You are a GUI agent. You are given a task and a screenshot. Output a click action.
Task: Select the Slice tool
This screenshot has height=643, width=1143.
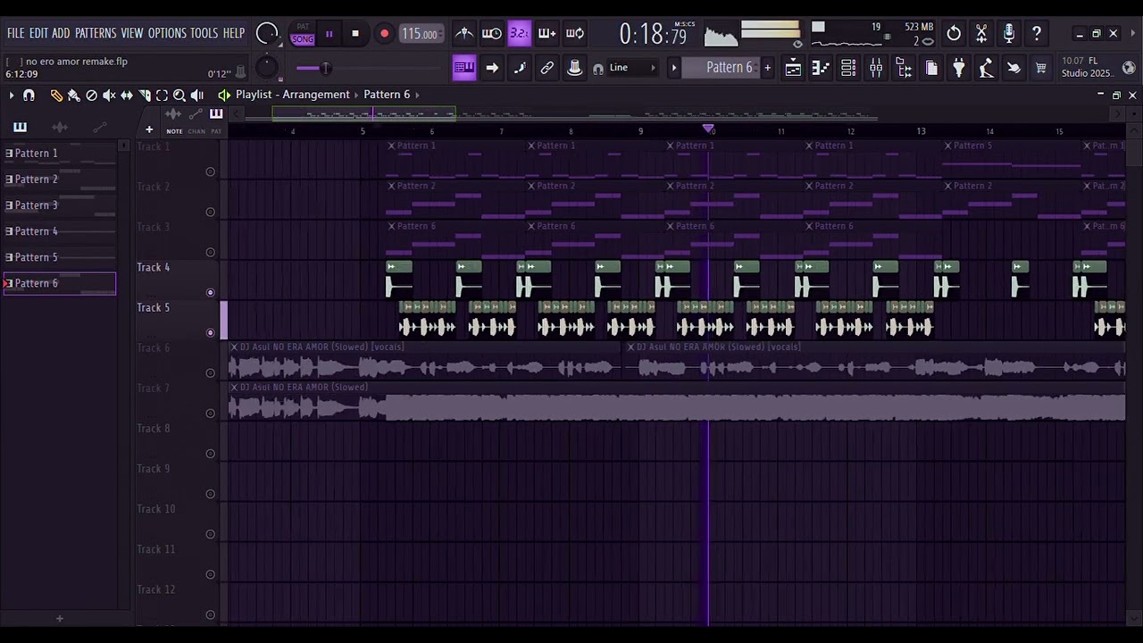coord(145,95)
